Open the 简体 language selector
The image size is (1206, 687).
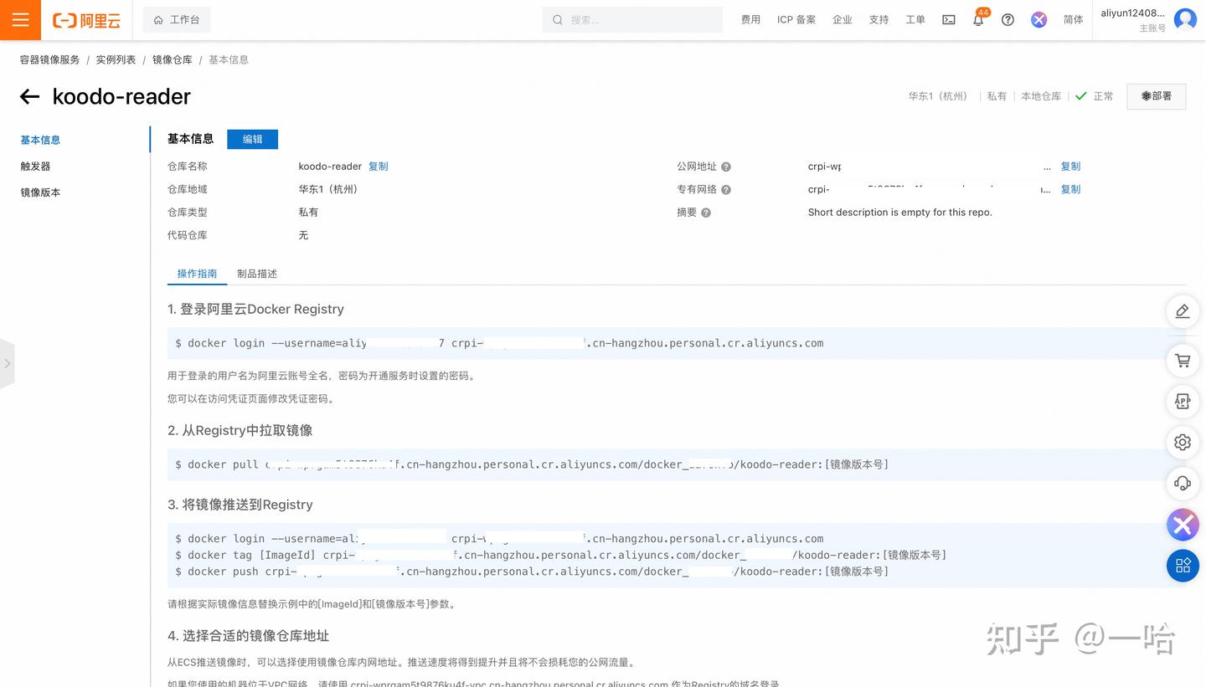coord(1073,19)
